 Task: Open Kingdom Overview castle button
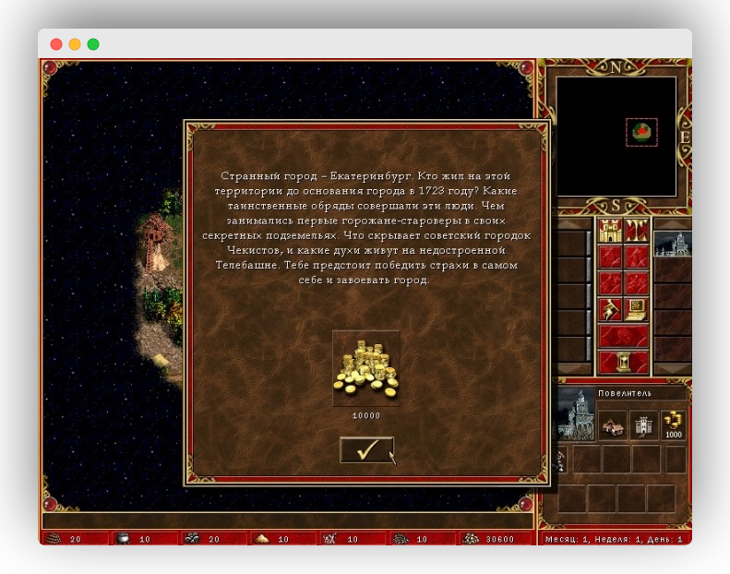[x=610, y=231]
